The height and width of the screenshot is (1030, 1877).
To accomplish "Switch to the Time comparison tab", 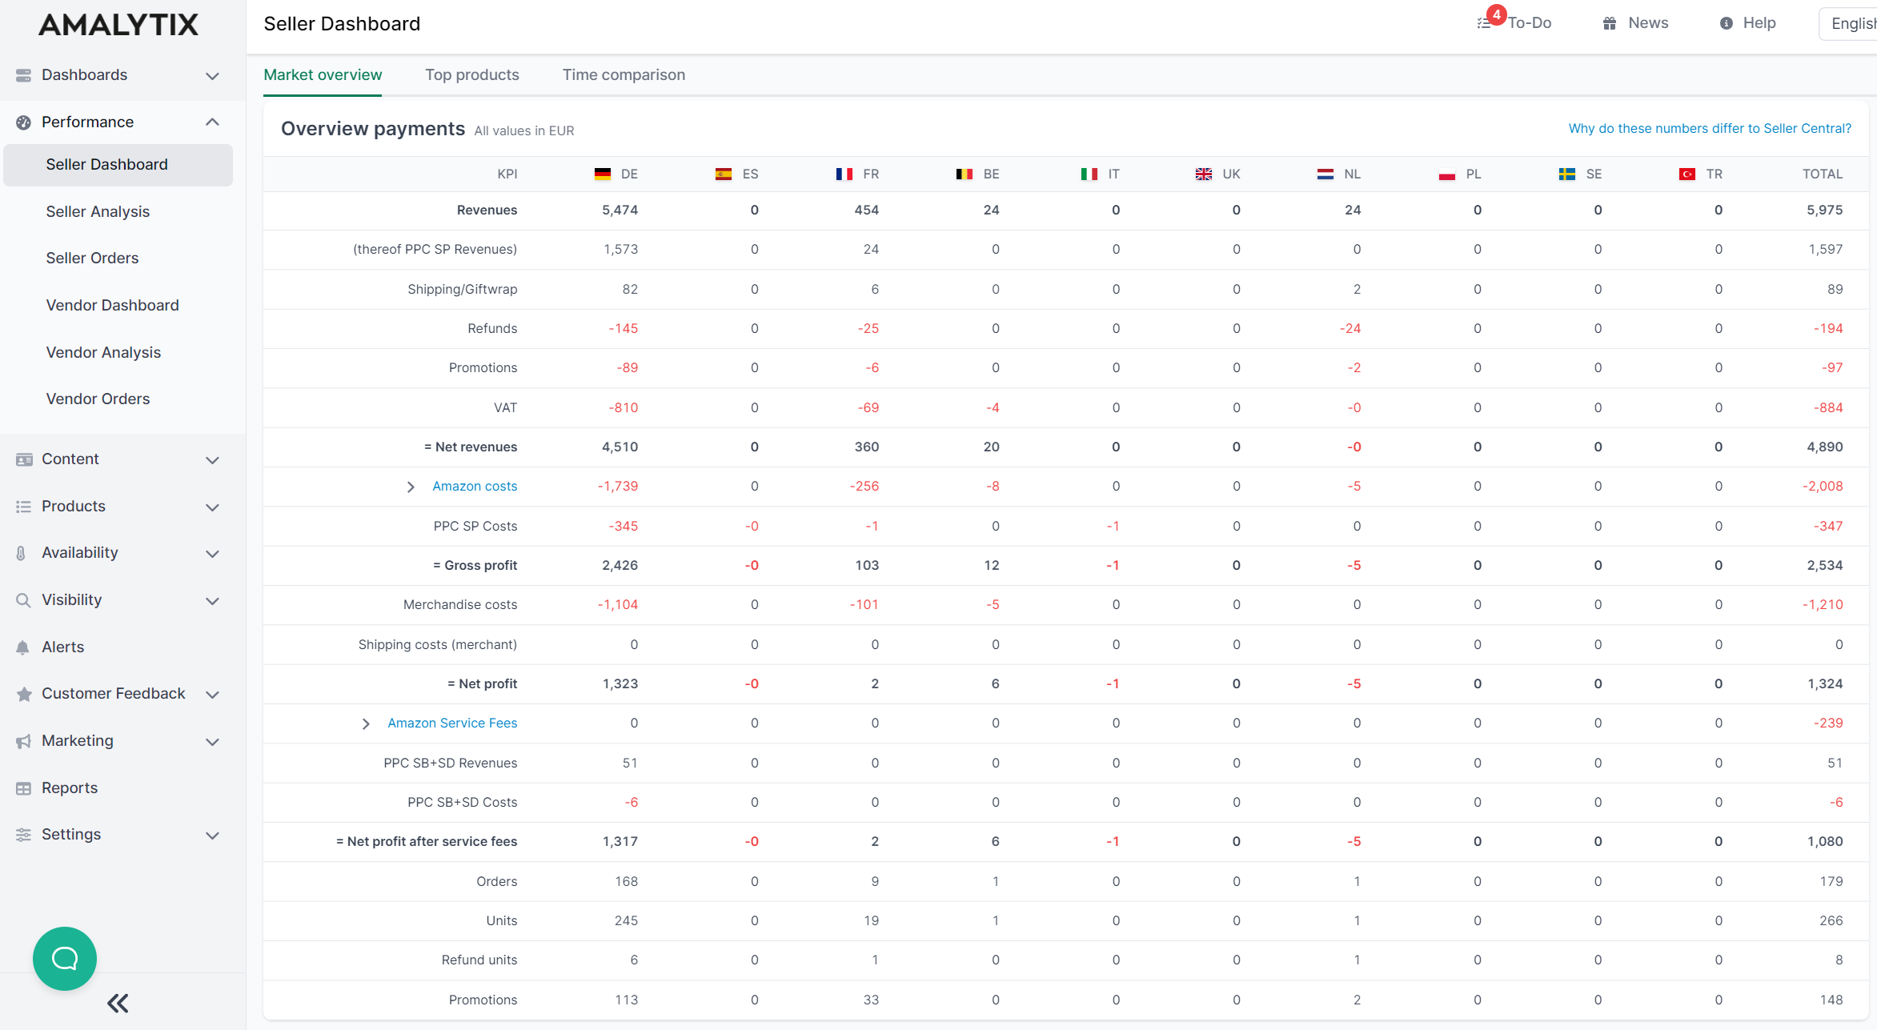I will pyautogui.click(x=624, y=75).
